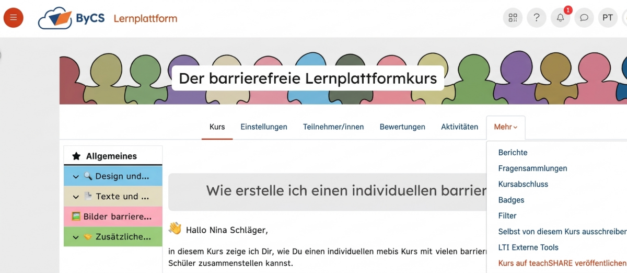Screen dimensions: 627x273
Task: Open the red hamburger navigation menu
Action: click(x=14, y=18)
